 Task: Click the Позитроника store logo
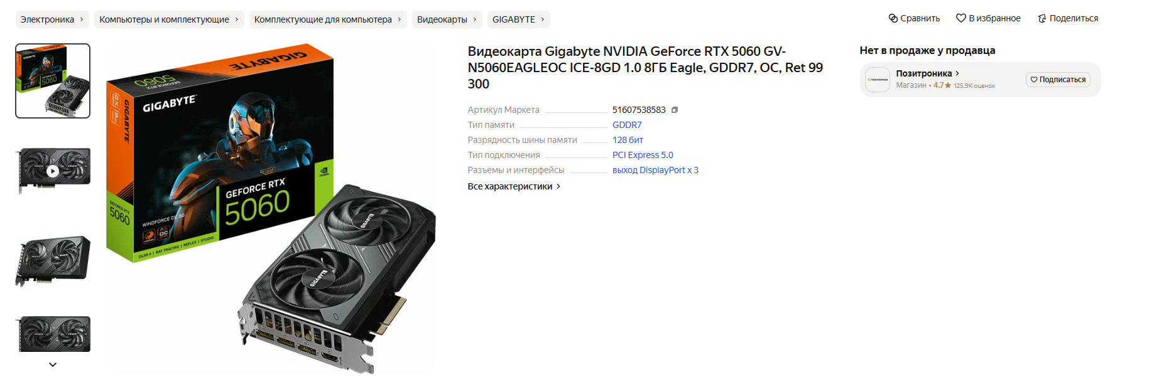(x=878, y=80)
